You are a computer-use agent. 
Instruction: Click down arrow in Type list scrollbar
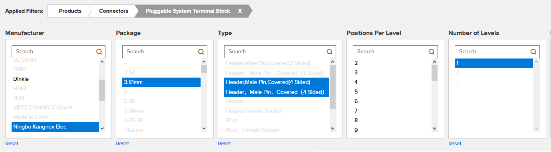pyautogui.click(x=332, y=128)
